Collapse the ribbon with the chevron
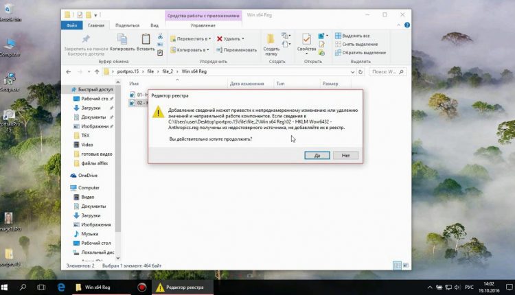The height and width of the screenshot is (295, 515). coord(398,25)
